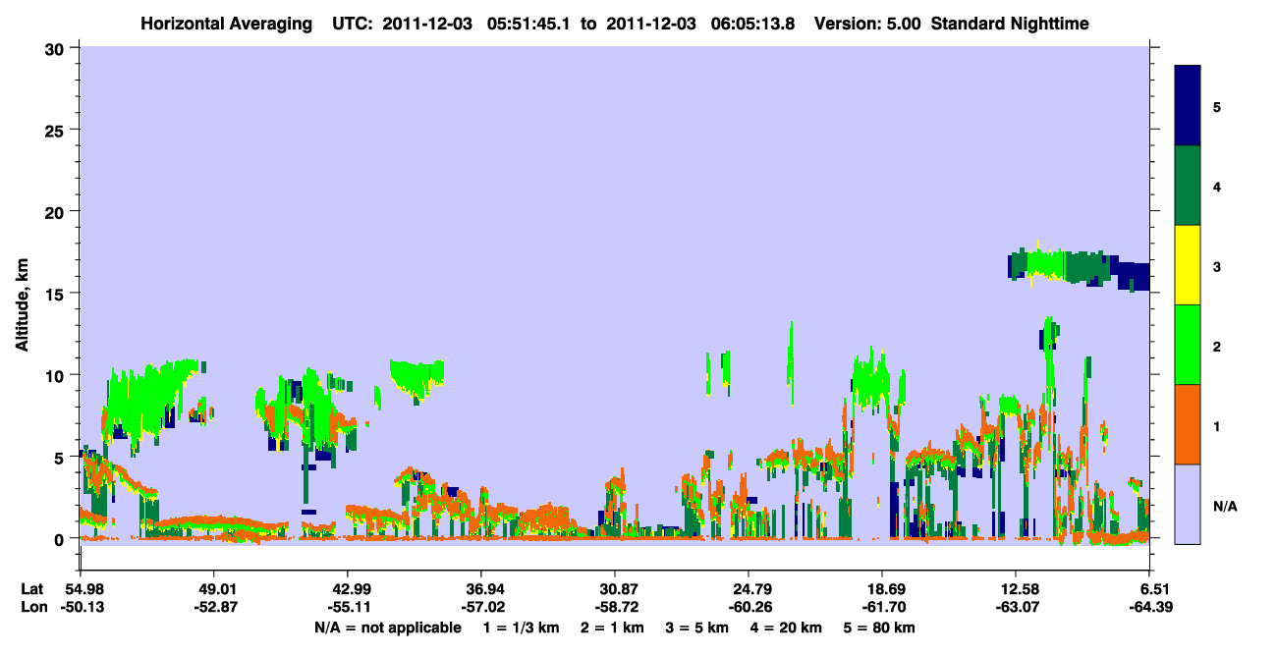The width and height of the screenshot is (1277, 655).
Task: Click the colorbar label 5
Action: coord(1217,106)
